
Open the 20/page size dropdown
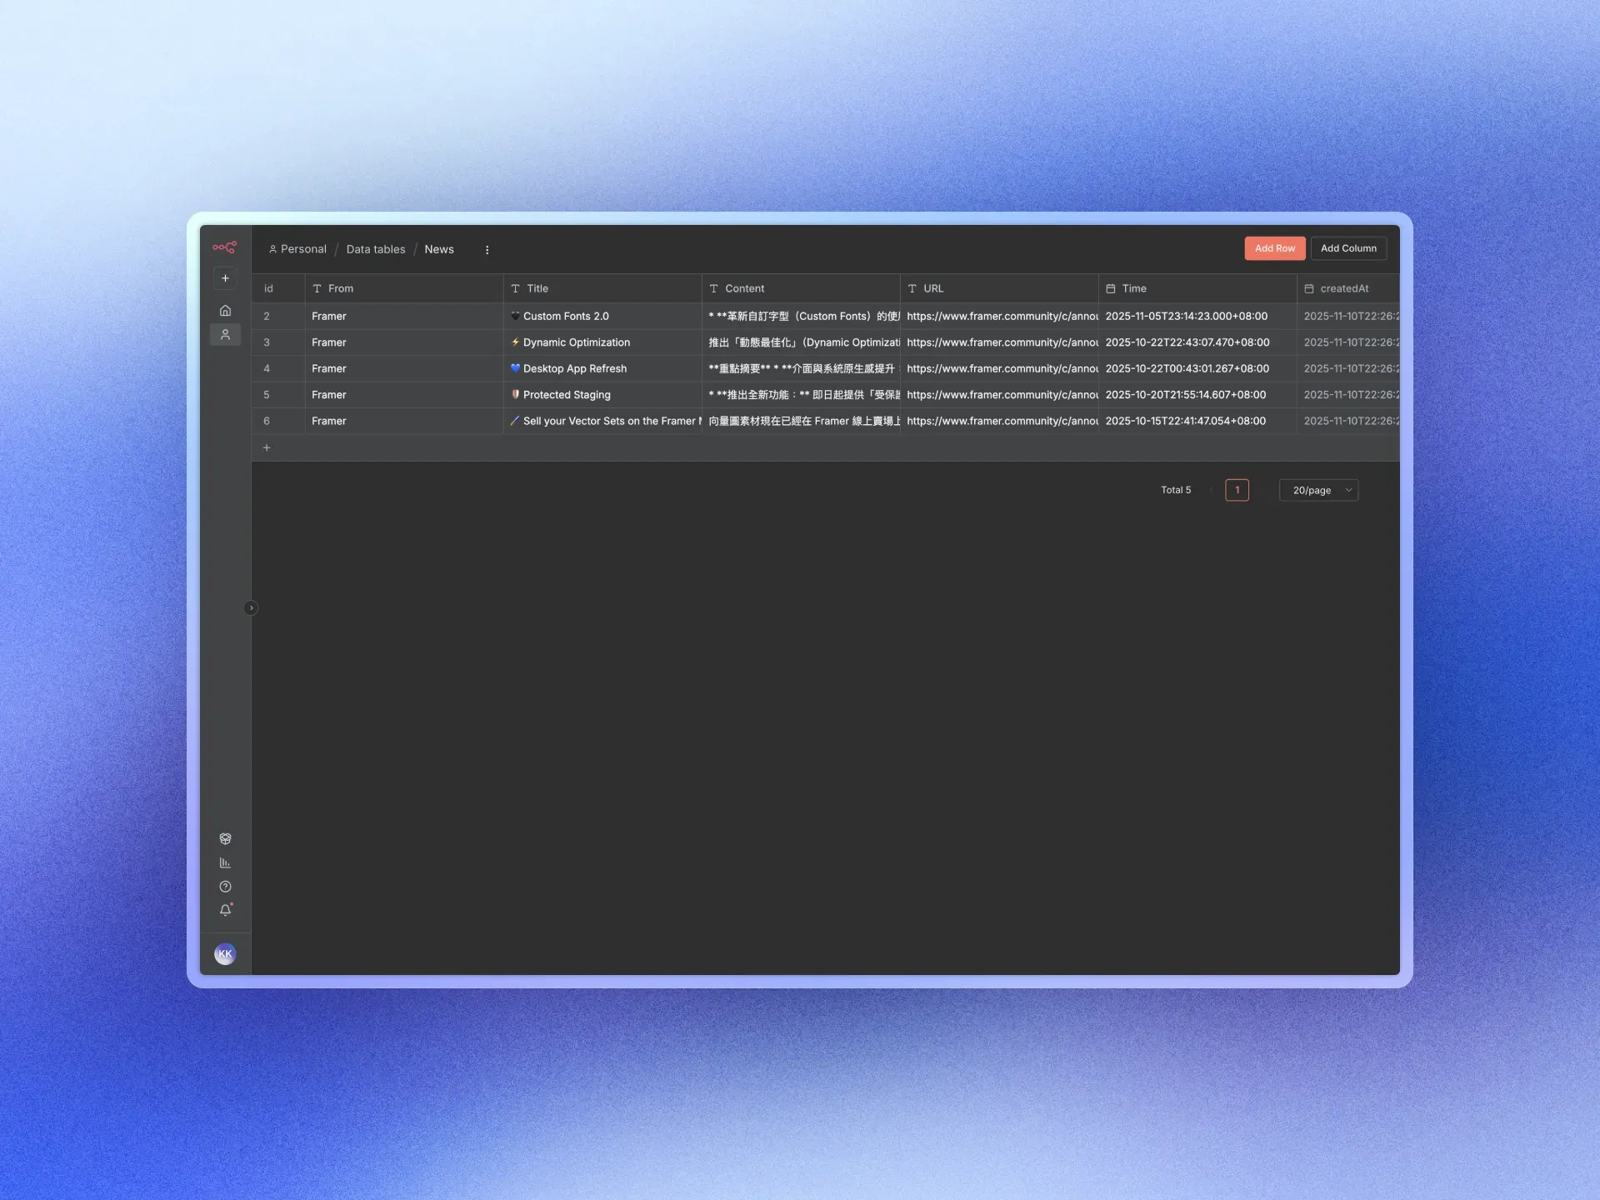[1319, 490]
